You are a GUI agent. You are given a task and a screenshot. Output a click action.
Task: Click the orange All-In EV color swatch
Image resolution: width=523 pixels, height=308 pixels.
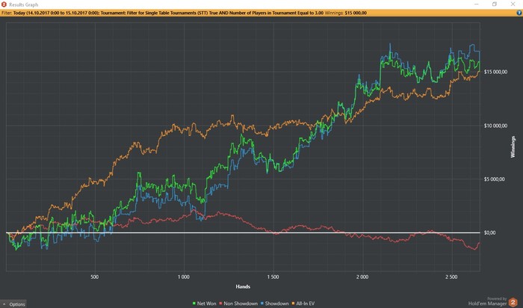(294, 304)
